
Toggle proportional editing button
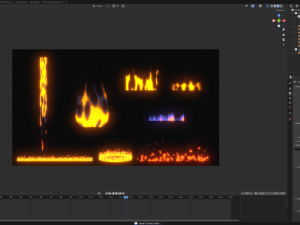123,6
